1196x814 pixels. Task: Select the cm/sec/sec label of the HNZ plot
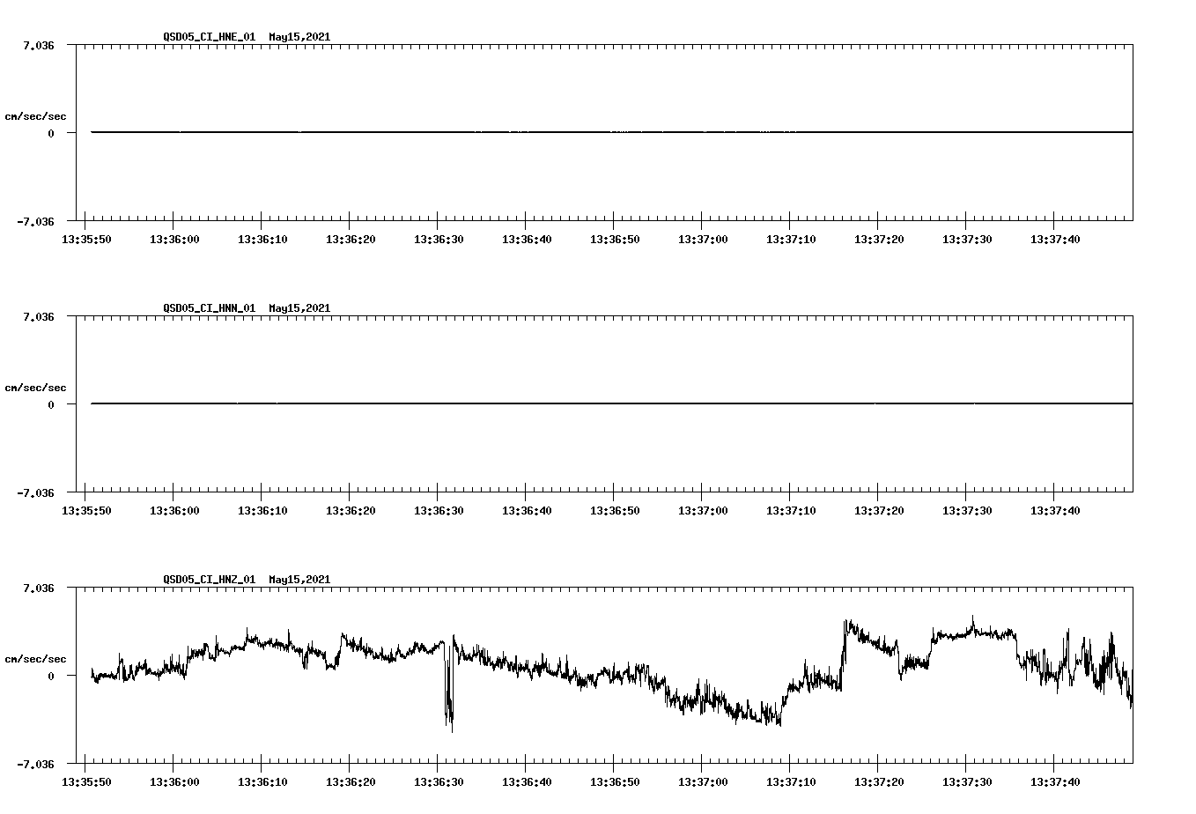point(35,657)
